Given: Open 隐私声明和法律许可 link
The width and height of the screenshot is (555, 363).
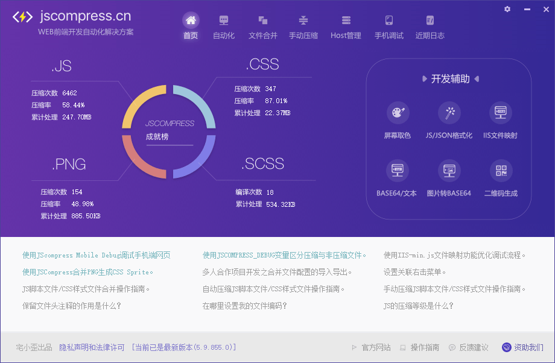Looking at the screenshot, I should pos(92,347).
